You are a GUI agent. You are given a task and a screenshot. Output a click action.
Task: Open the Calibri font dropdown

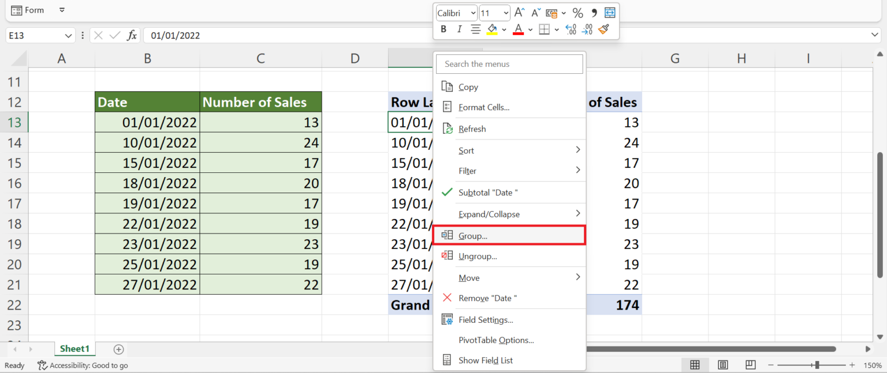(473, 13)
